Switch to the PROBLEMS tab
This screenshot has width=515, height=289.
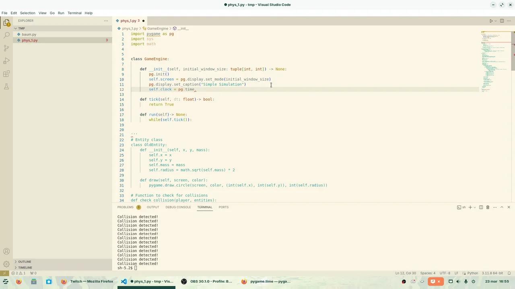pyautogui.click(x=125, y=207)
